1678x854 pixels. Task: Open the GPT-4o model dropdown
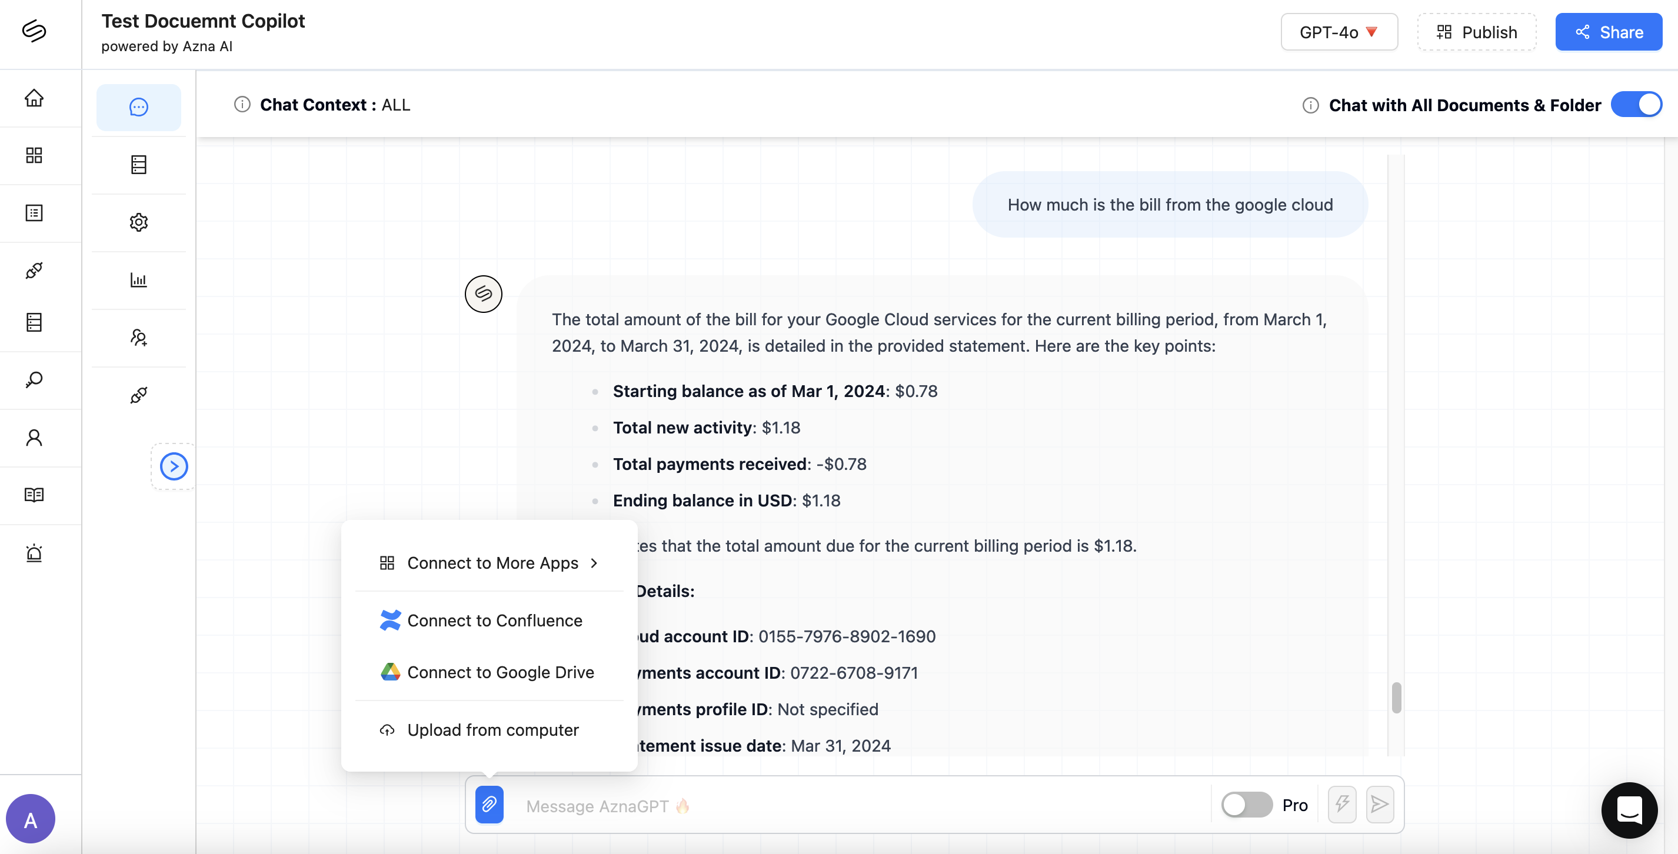(x=1339, y=32)
